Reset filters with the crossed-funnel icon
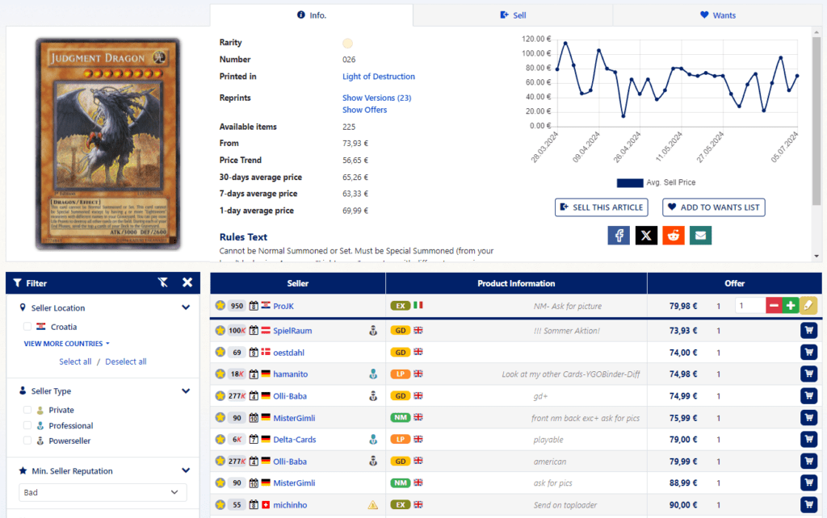 (163, 282)
